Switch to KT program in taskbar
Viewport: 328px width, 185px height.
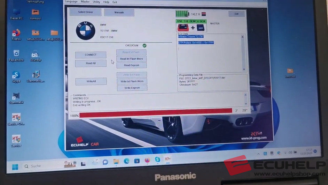point(168,159)
